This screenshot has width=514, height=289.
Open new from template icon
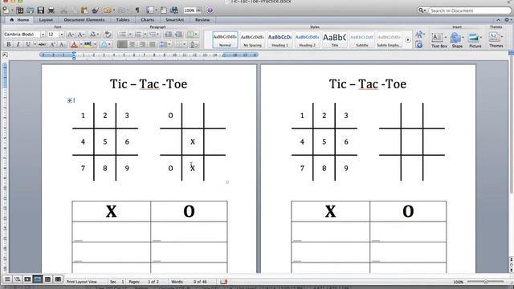click(x=19, y=10)
